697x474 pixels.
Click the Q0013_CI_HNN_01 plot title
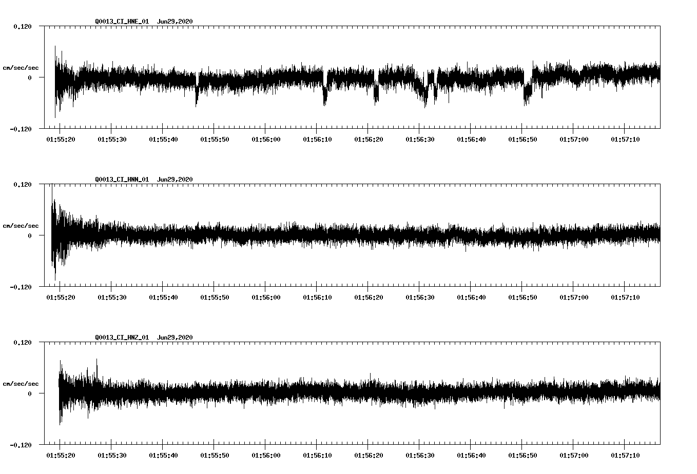pyautogui.click(x=122, y=179)
